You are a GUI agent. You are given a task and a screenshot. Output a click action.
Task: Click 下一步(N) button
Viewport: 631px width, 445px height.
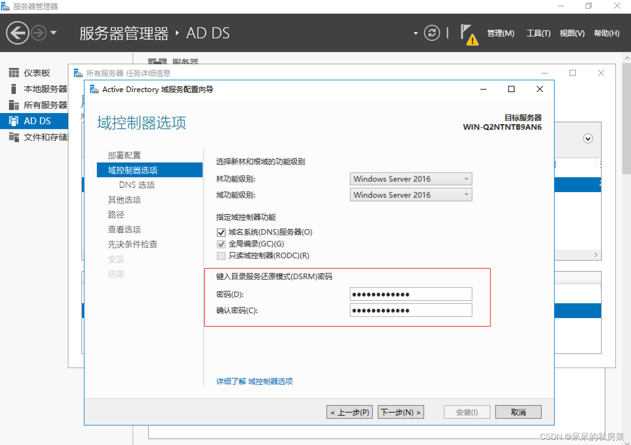[401, 412]
